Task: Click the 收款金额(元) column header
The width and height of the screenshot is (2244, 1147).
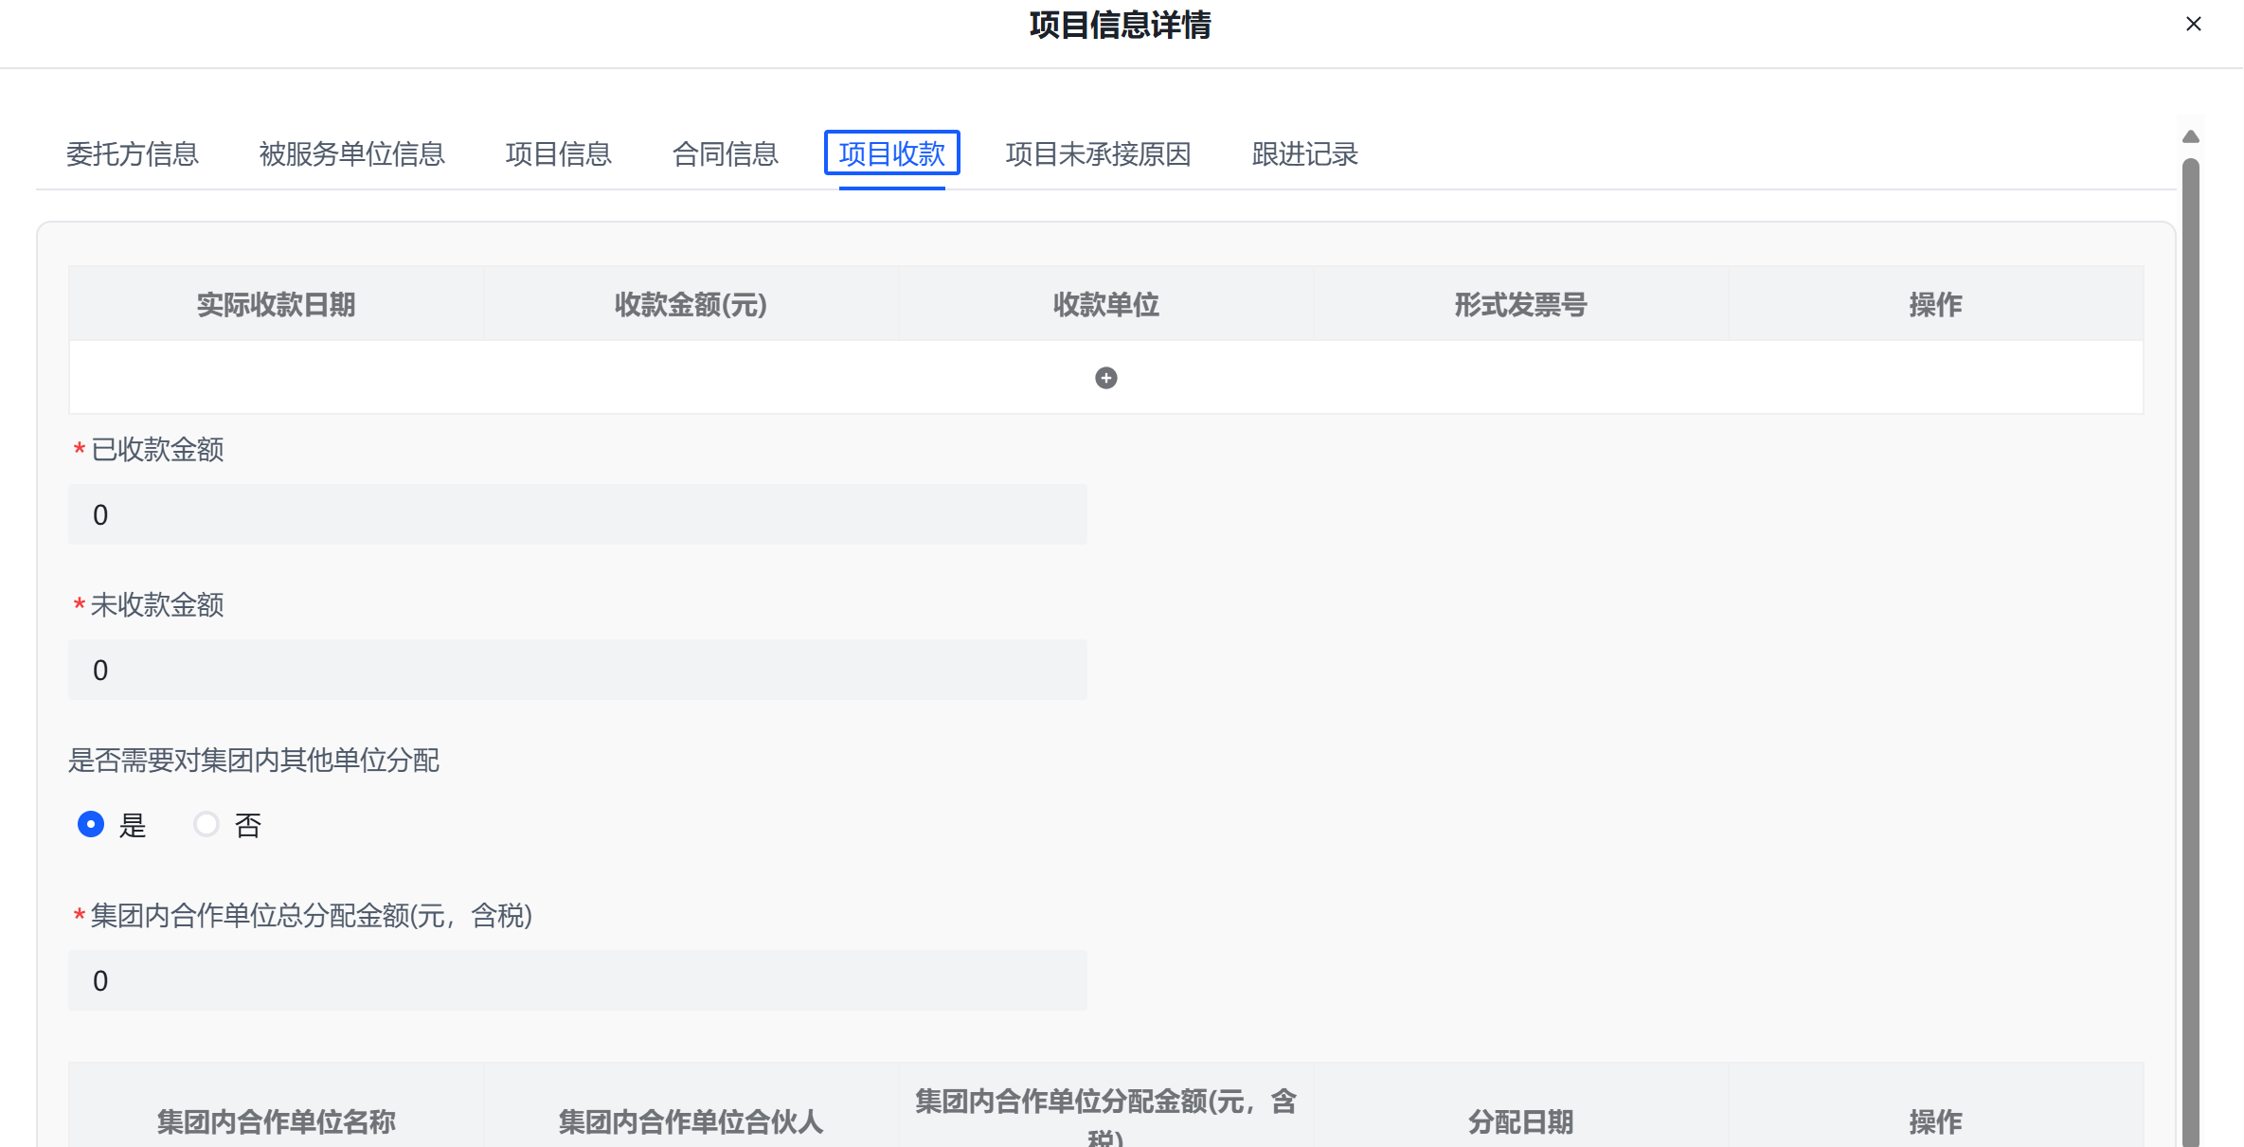Action: [x=691, y=304]
